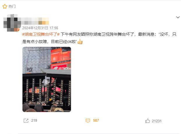Open hashtag #湖南卫视舞台坏了#

[x=41, y=34]
